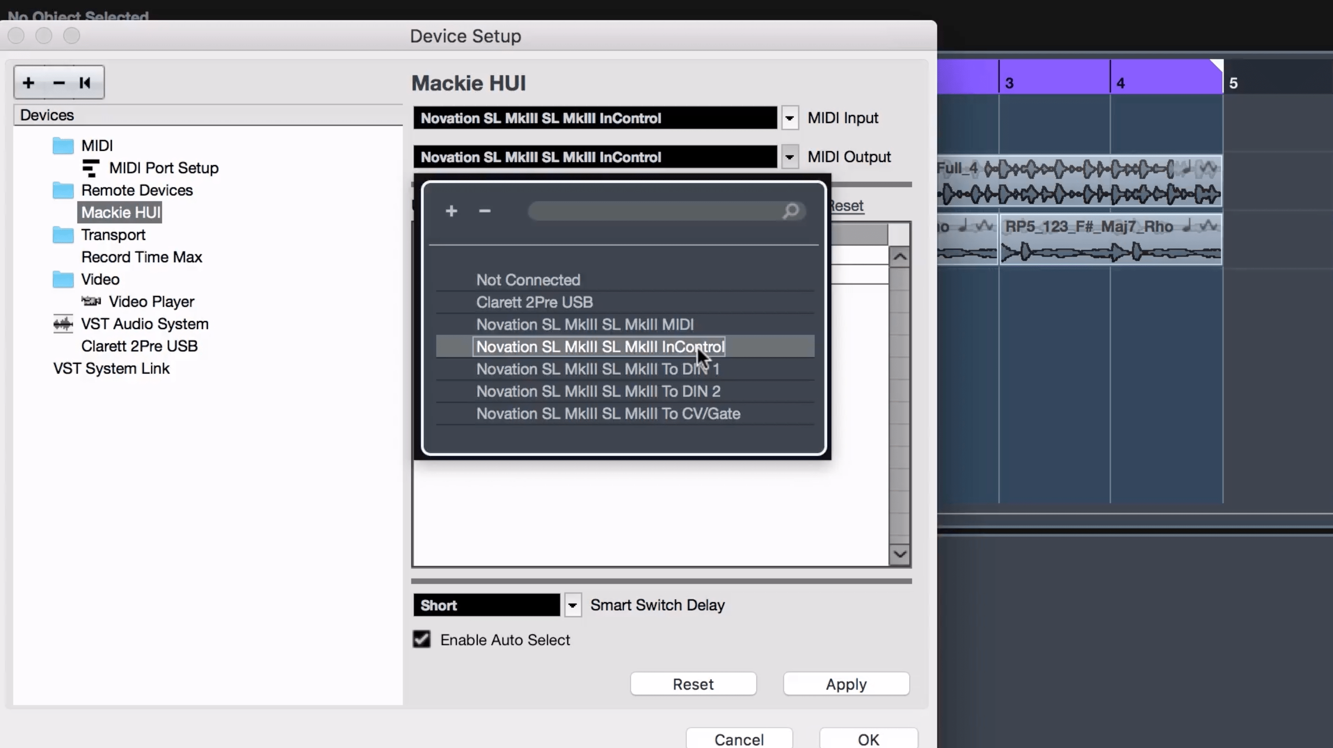Choose Novation SL MkIII To DIN 1
Image resolution: width=1333 pixels, height=748 pixels.
[x=625, y=369]
